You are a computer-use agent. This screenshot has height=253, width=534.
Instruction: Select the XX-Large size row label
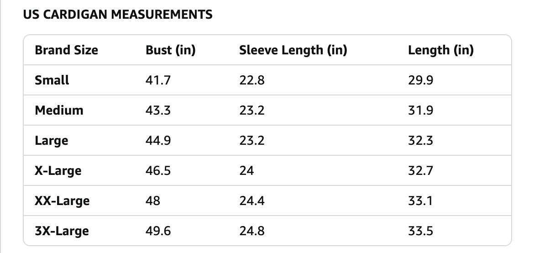point(62,200)
